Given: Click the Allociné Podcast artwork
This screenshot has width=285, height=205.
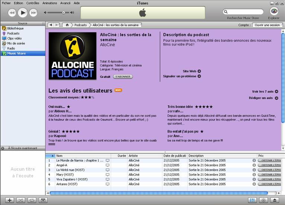Looking at the screenshot, I should (x=73, y=56).
